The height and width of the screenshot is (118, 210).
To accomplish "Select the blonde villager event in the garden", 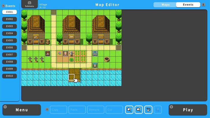I will (x=65, y=54).
